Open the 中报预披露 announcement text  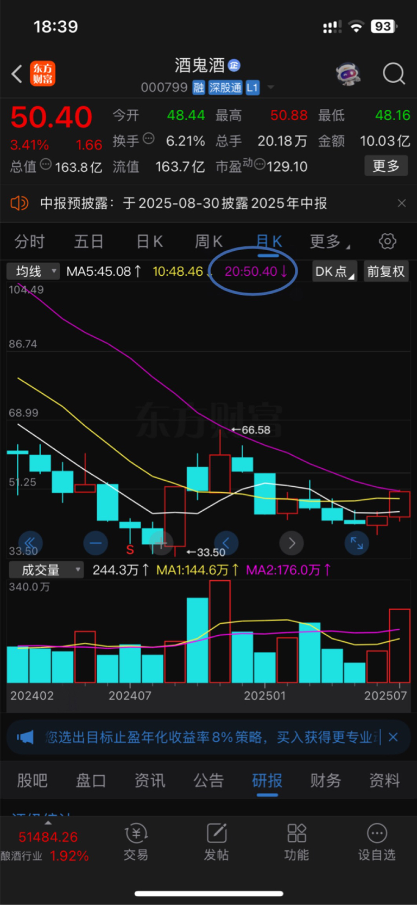[x=184, y=203]
